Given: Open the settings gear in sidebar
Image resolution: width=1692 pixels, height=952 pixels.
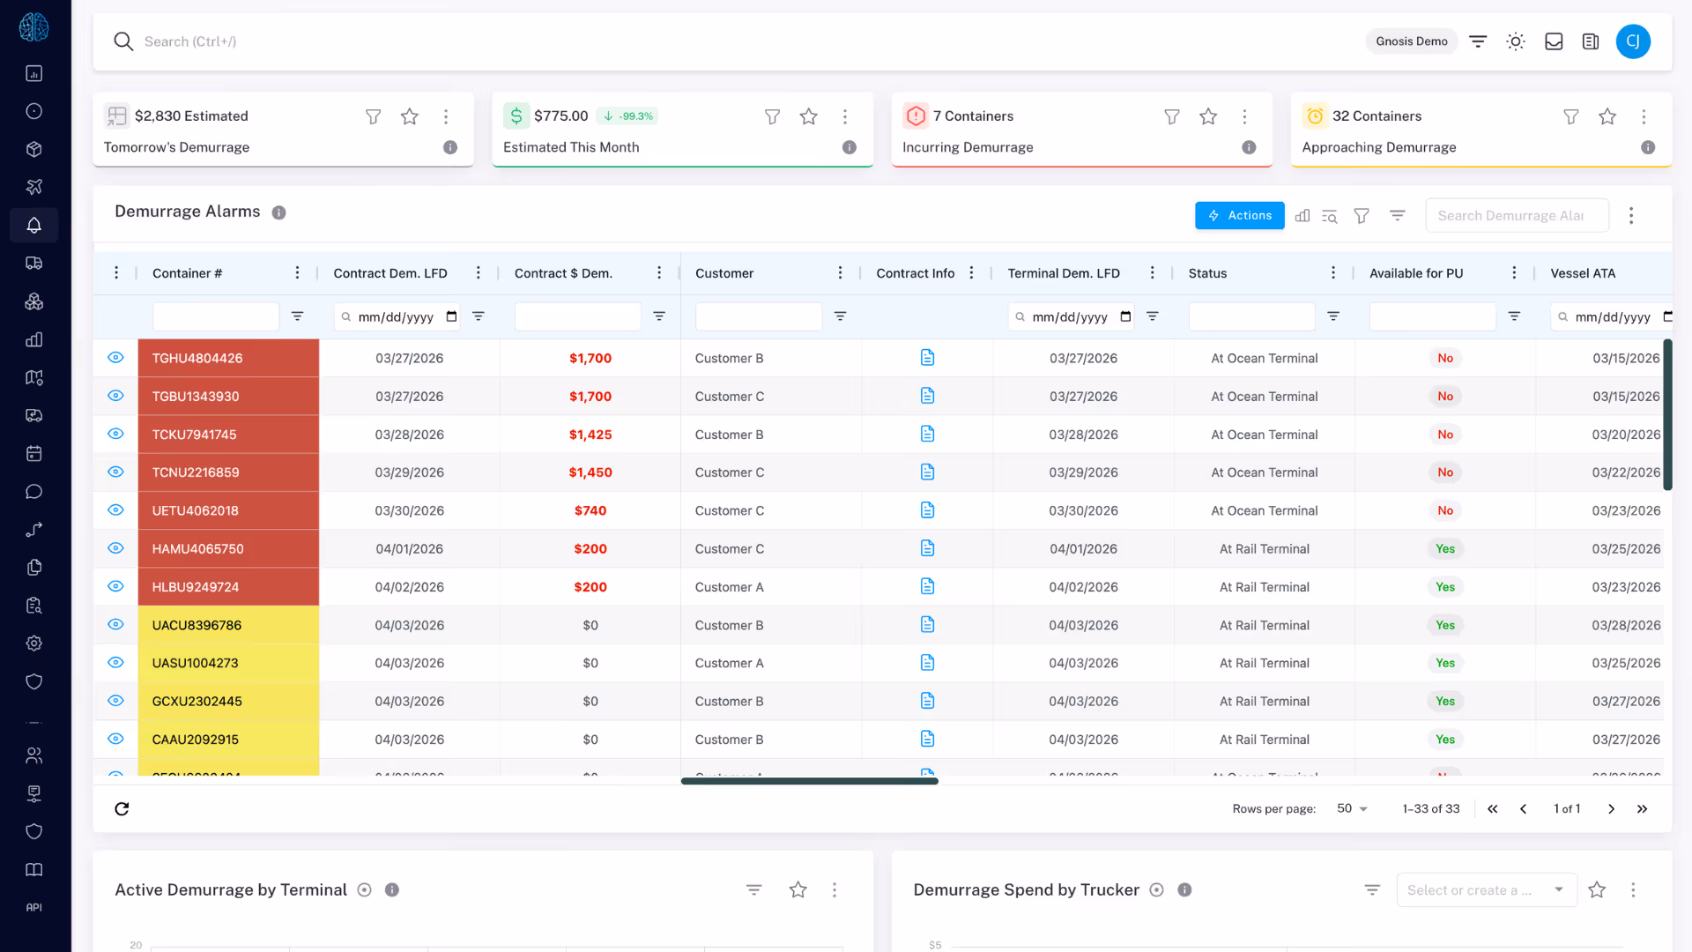Looking at the screenshot, I should pos(33,643).
